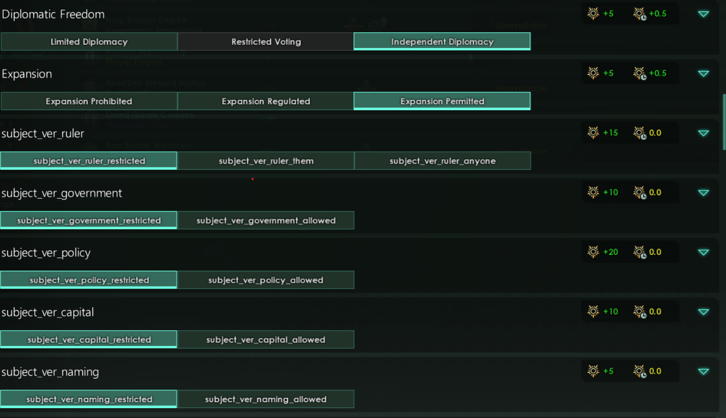The height and width of the screenshot is (418, 726).
Task: Click the subject_ver_government heading
Action: [x=62, y=193]
